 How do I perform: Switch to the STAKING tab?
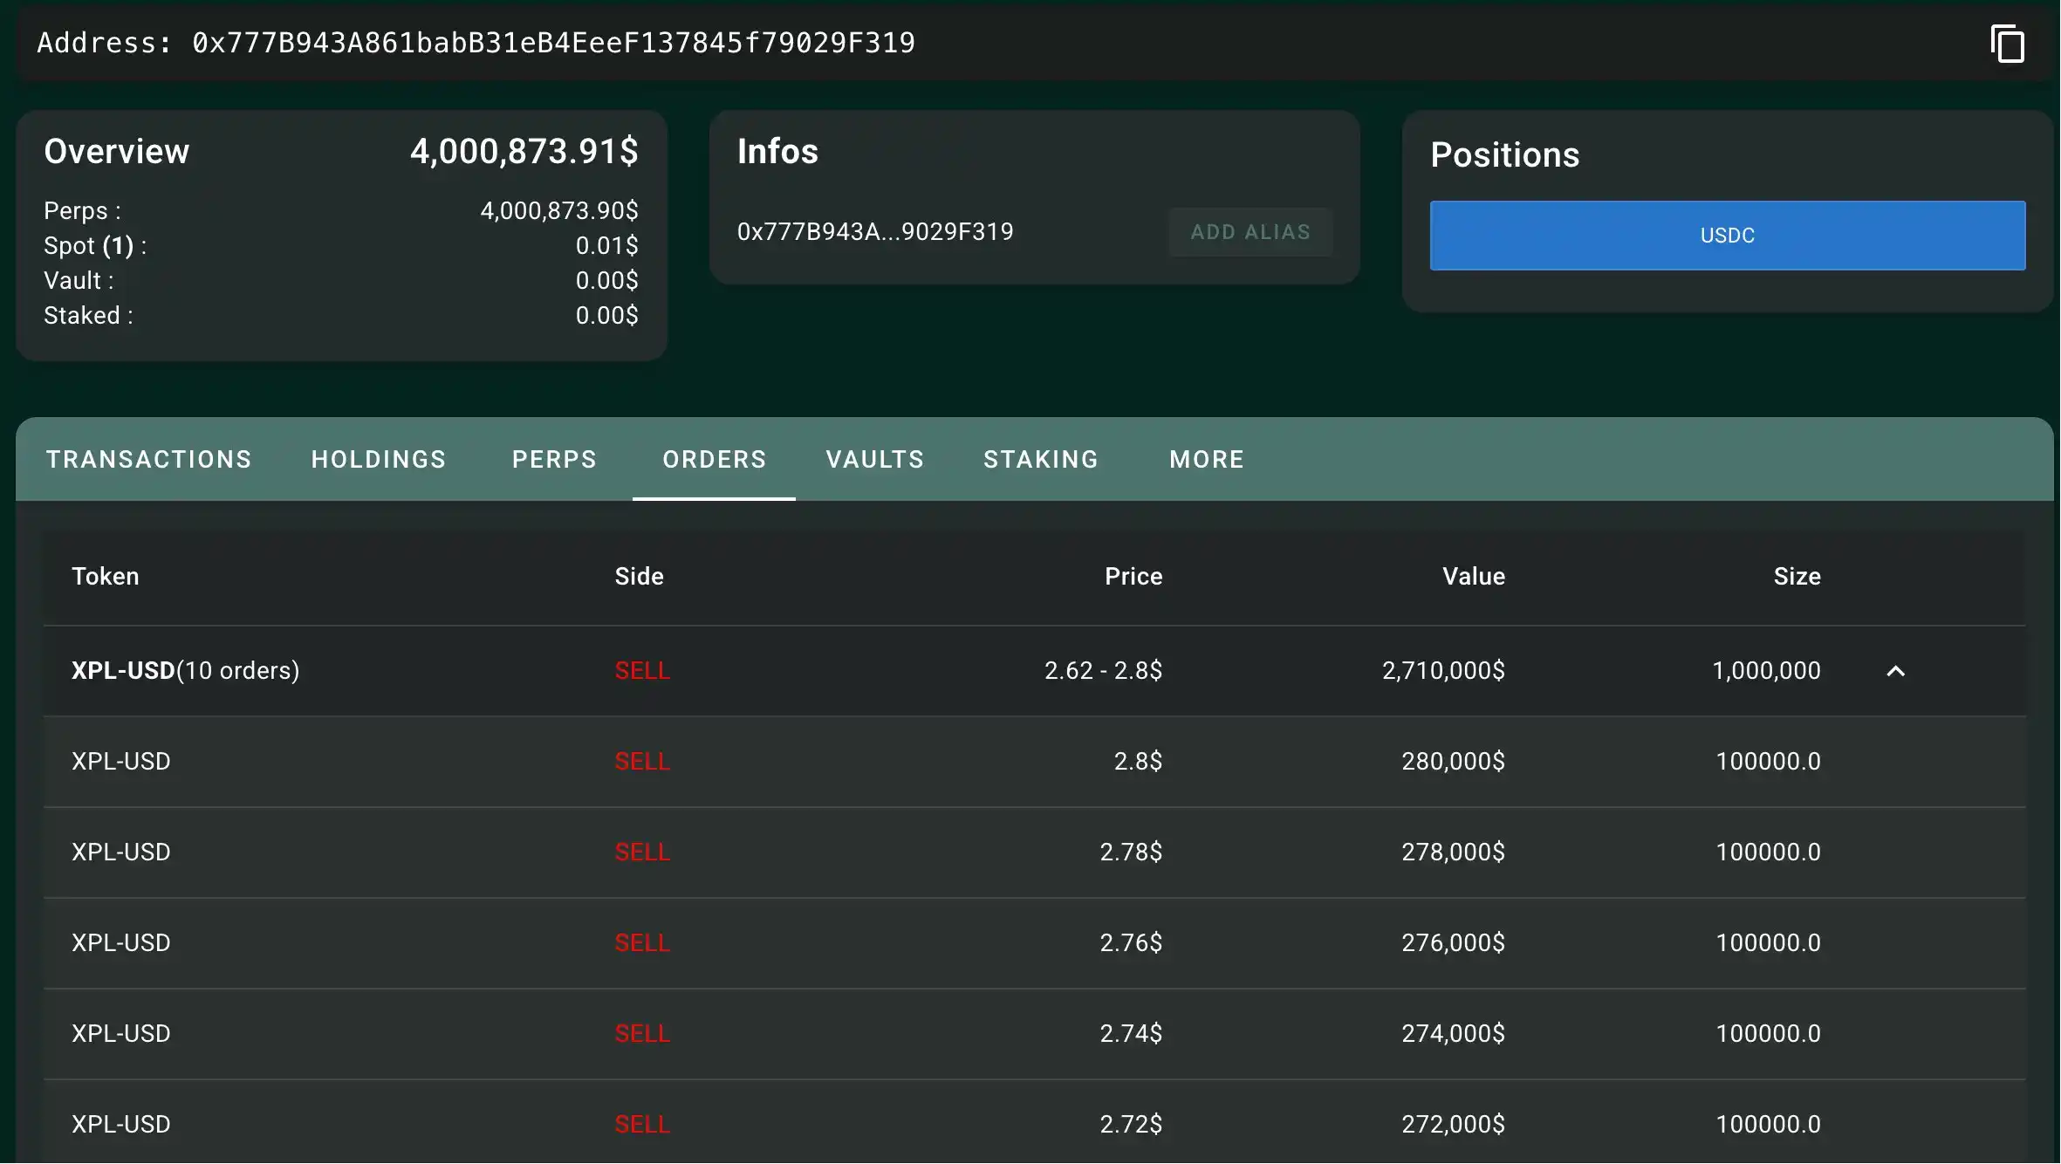[x=1041, y=460]
